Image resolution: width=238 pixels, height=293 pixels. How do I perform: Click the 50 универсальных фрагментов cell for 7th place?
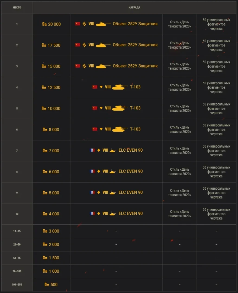(x=216, y=151)
